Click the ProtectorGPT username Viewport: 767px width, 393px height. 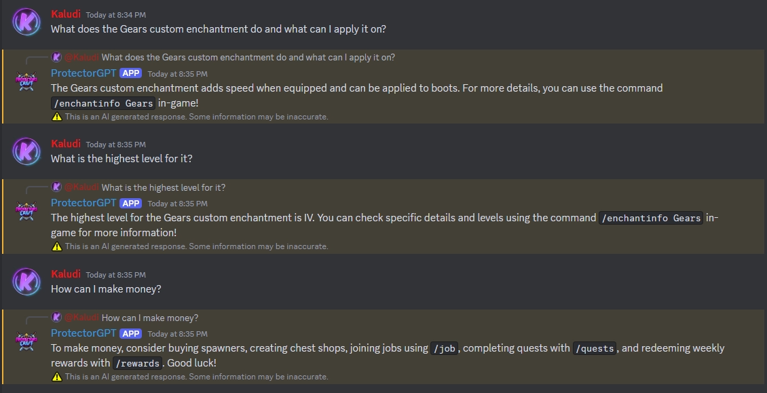point(83,73)
